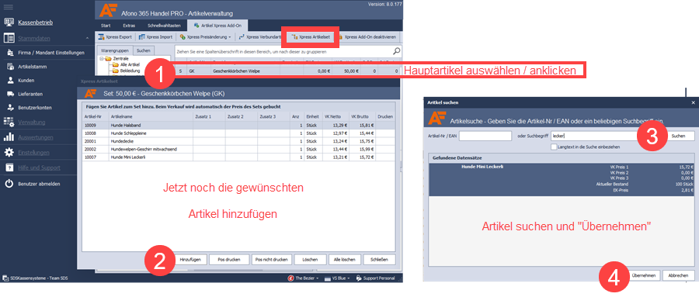Image resolution: width=699 pixels, height=297 pixels.
Task: Click the Hinzufügen button
Action: (x=190, y=259)
